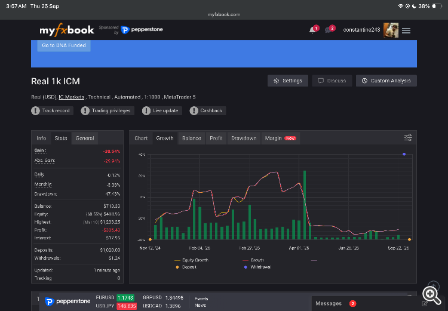Select the Stats tab
Viewport: 448px width, 311px height.
(61, 138)
